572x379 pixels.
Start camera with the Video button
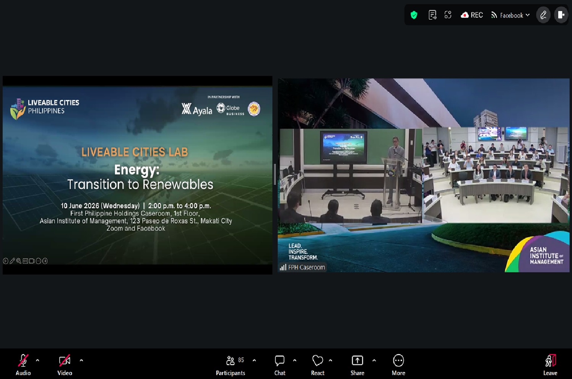click(x=65, y=364)
